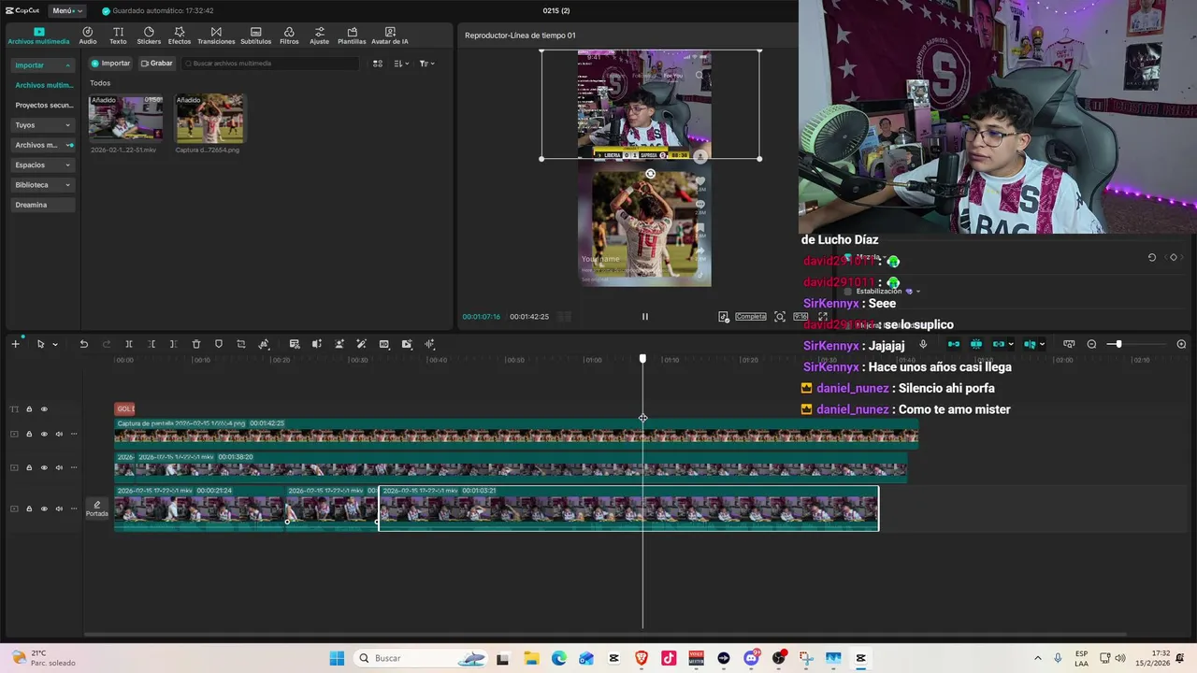Lock the Captura de pantalla track
This screenshot has width=1197, height=673.
[x=29, y=434]
